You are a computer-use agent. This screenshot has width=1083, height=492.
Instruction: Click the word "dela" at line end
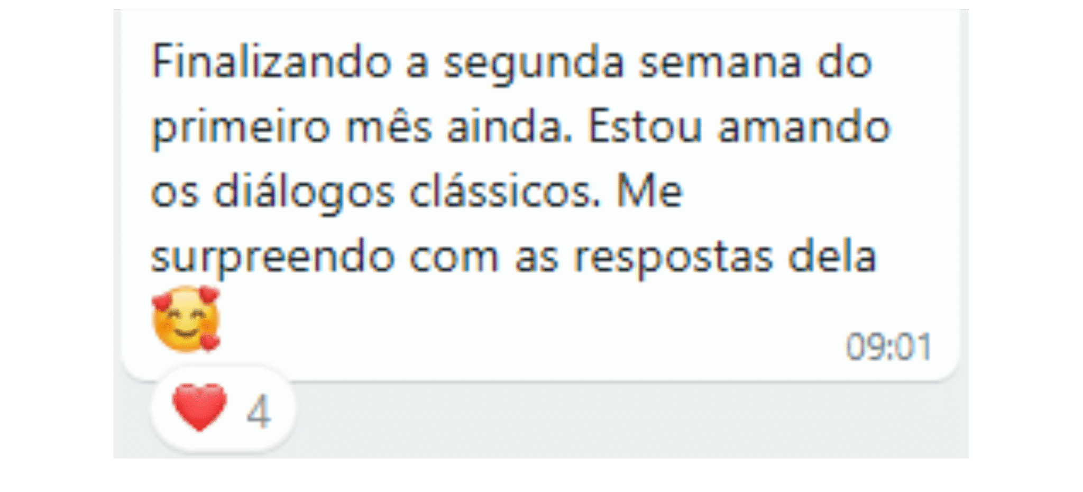[832, 257]
